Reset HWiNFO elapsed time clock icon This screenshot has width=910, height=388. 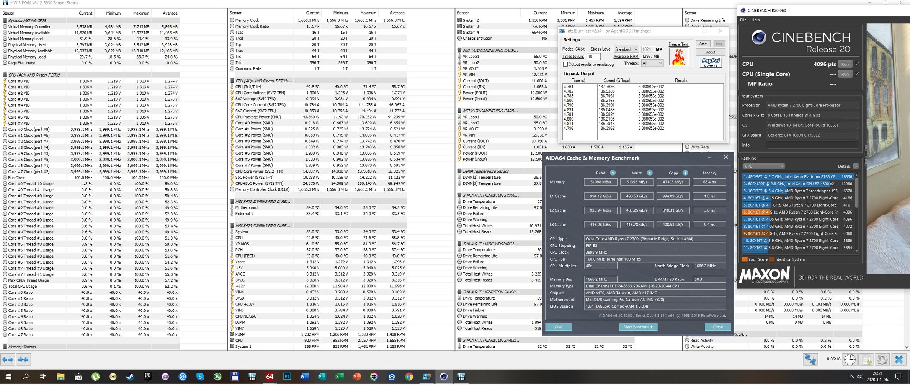pyautogui.click(x=850, y=360)
